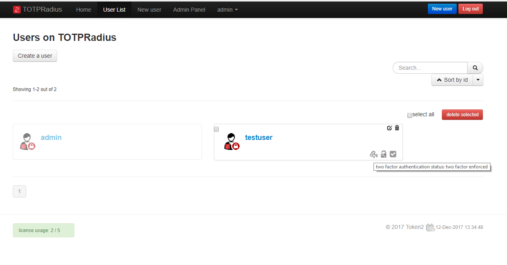Click the testuser avatar icon
The height and width of the screenshot is (265, 507).
pyautogui.click(x=232, y=142)
